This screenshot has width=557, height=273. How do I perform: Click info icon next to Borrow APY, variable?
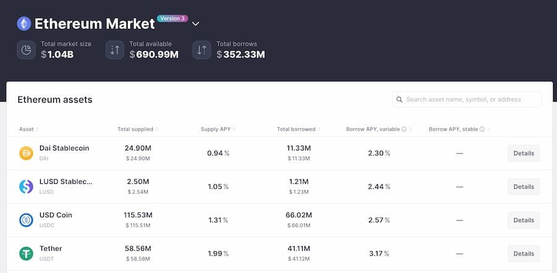tap(404, 129)
